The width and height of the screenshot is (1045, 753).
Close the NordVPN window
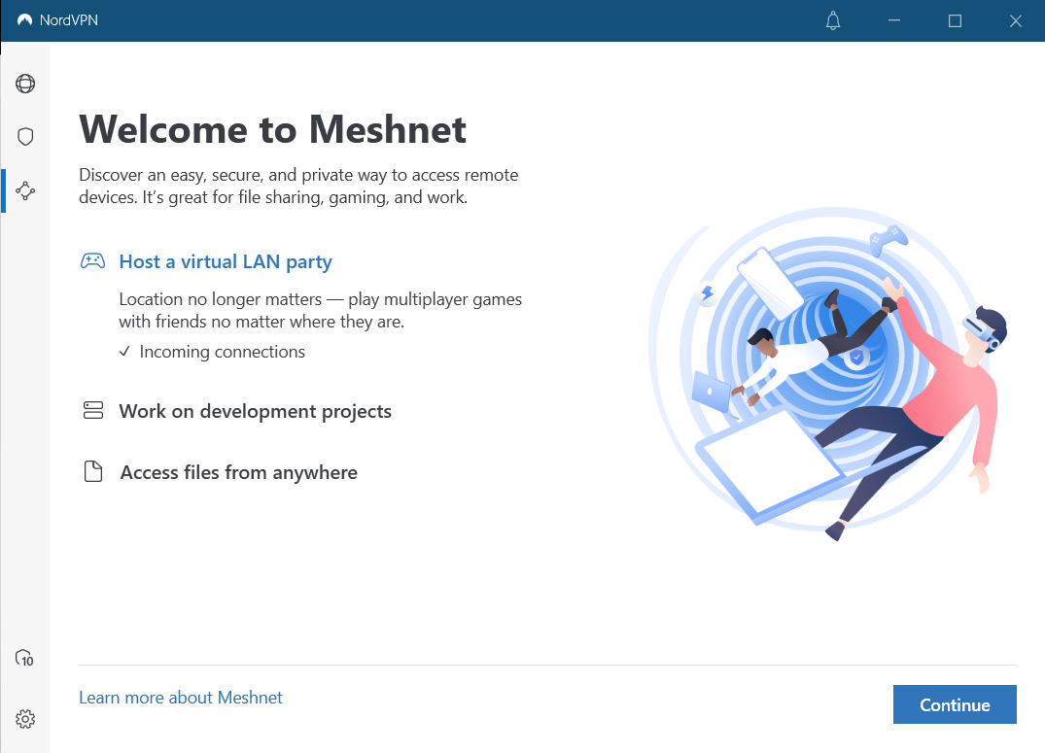point(1015,20)
